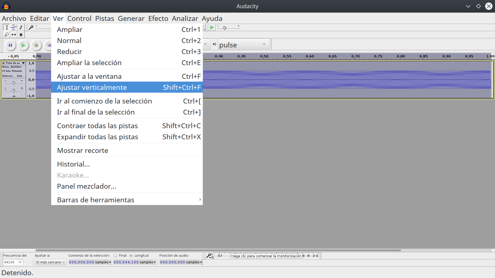Choose Ir al final de la selección
Image resolution: width=495 pixels, height=278 pixels.
127,112
